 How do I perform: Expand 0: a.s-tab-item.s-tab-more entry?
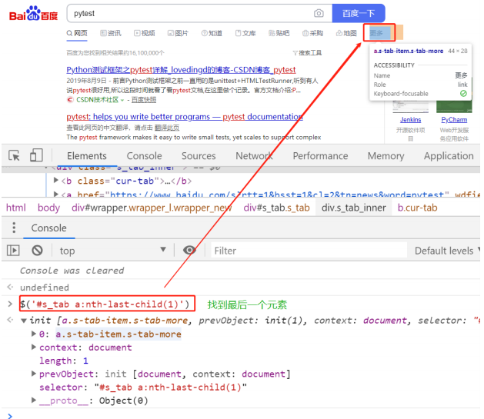click(x=34, y=334)
